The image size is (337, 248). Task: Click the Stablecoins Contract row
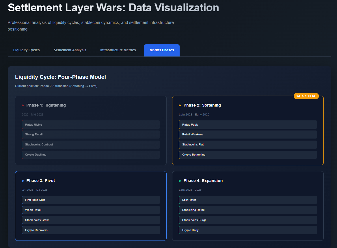[91, 145]
